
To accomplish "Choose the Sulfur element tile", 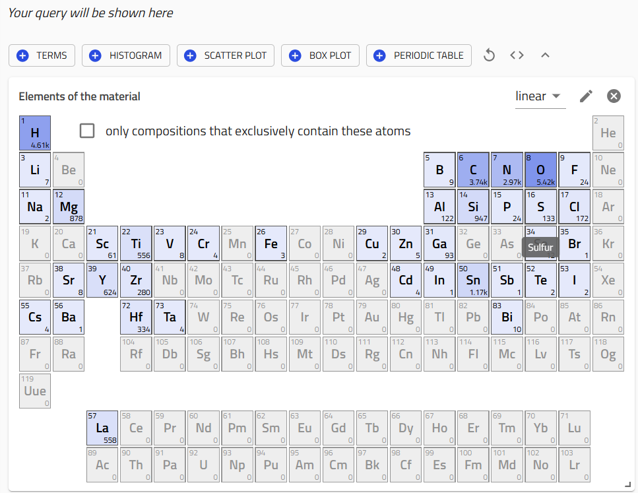I will 540,207.
